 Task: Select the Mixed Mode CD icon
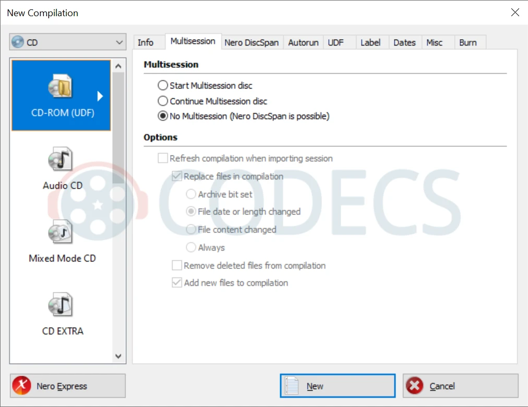point(60,232)
